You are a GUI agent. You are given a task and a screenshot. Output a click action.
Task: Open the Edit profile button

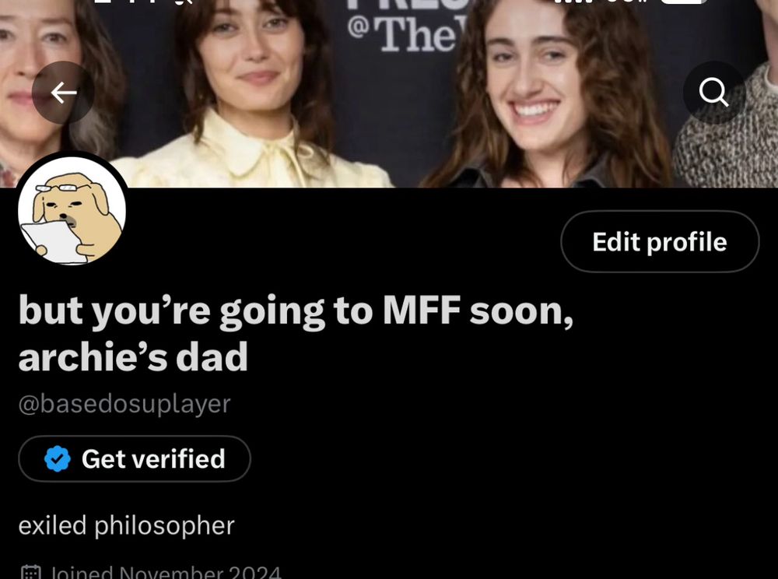[x=660, y=241]
